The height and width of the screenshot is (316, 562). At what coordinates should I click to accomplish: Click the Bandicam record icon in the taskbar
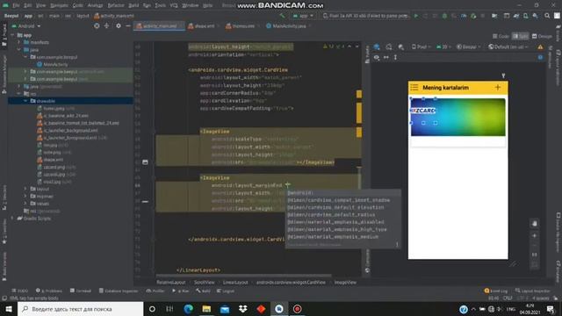pyautogui.click(x=297, y=309)
